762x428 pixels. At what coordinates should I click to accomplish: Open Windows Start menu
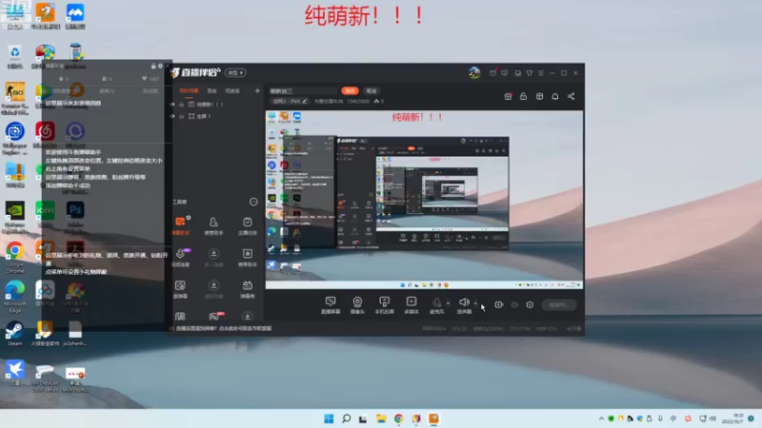(329, 418)
